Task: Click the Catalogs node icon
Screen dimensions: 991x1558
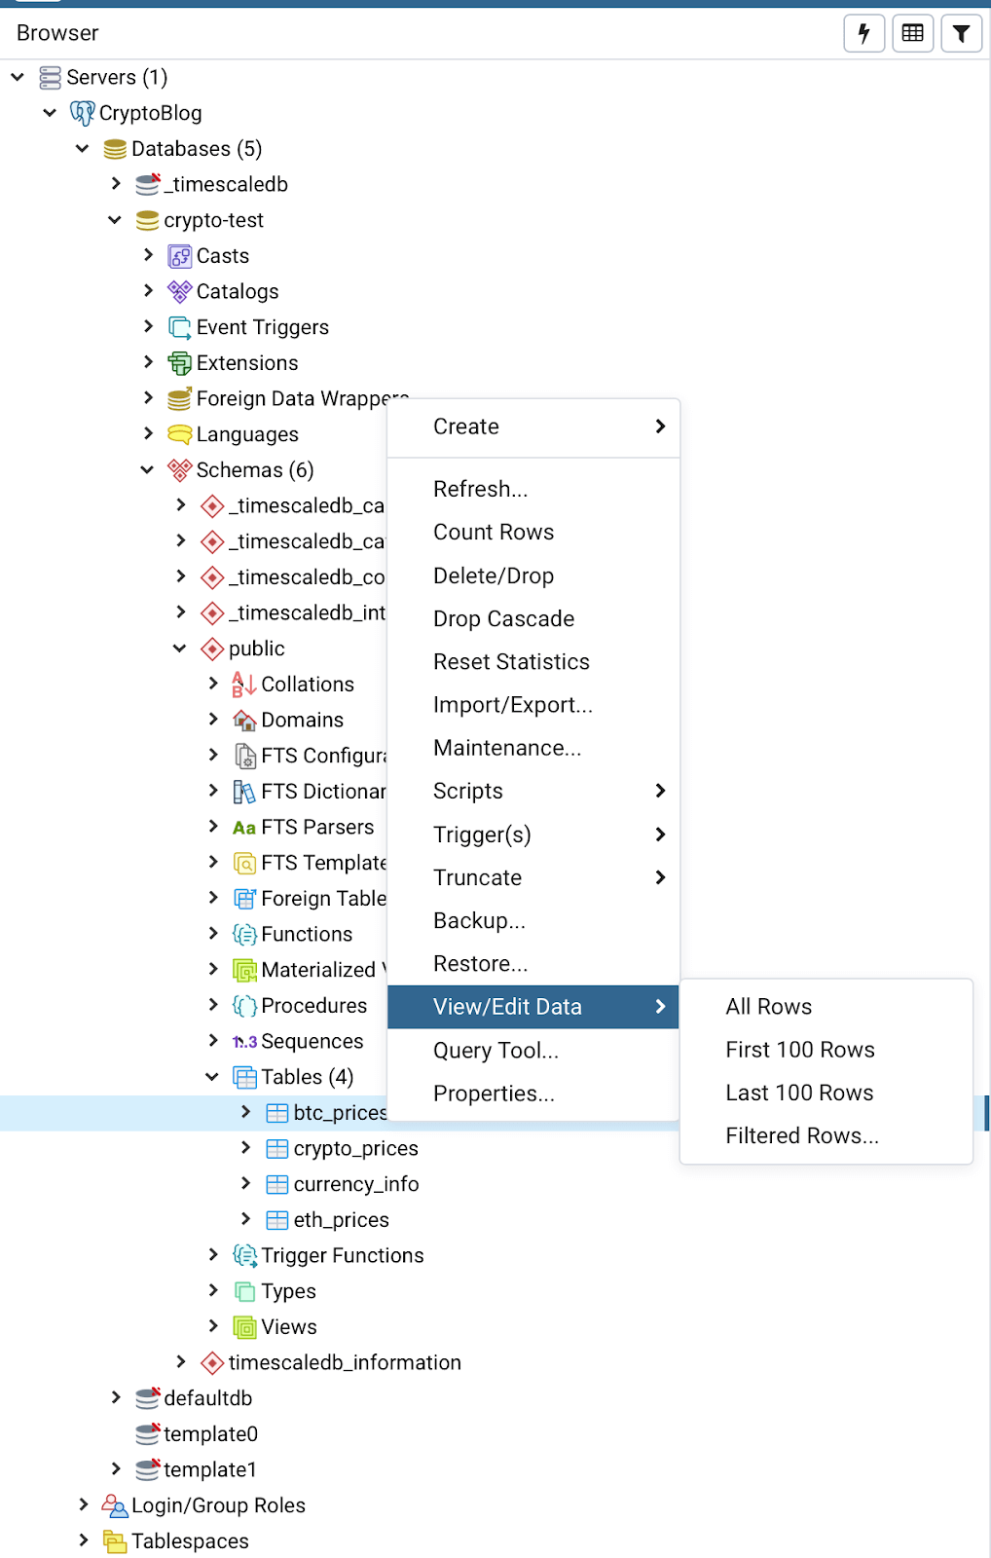Action: point(179,291)
